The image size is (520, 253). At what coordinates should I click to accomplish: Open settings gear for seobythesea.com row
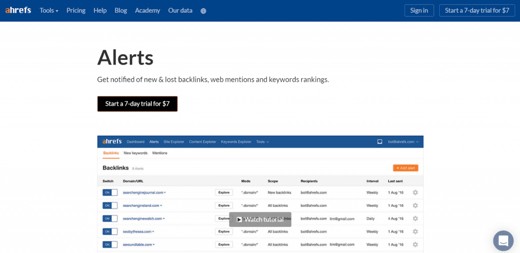[x=415, y=232]
